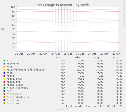Select the /local/scratch legend label
The image size is (126, 112).
pos(17,88)
